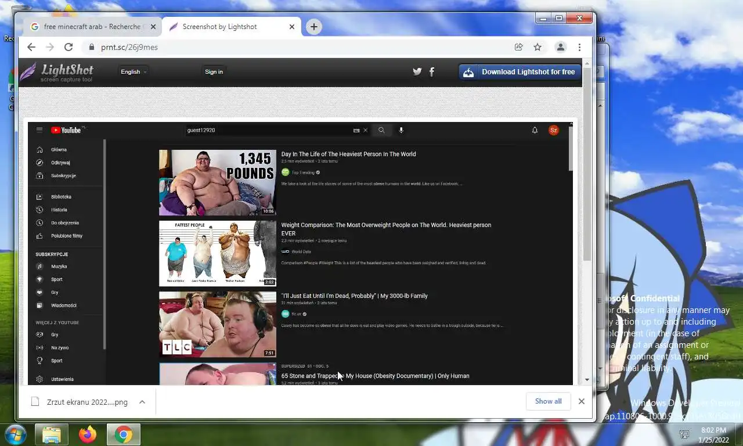Click the 65 Stone and Trapped video title
The height and width of the screenshot is (446, 743).
[x=375, y=376]
